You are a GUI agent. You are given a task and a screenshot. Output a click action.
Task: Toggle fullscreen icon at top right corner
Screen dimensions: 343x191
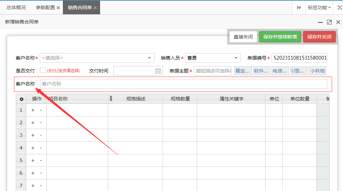340,7
